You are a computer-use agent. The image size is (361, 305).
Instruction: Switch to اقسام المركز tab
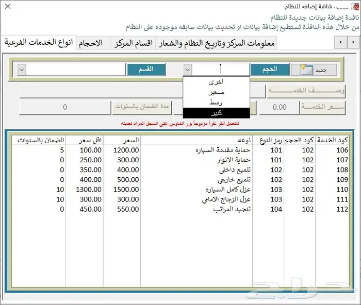pos(133,43)
